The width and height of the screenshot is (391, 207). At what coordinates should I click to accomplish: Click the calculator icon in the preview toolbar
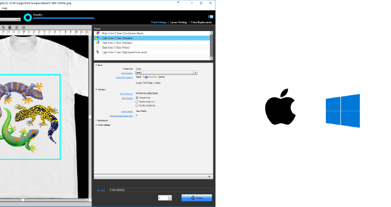(10, 27)
